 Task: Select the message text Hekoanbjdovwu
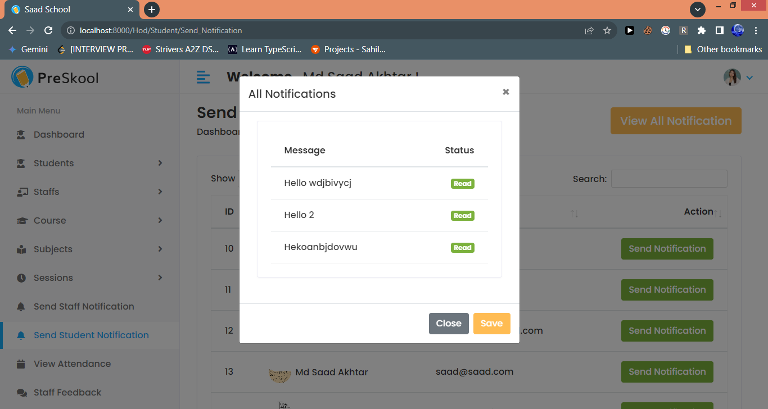coord(320,247)
